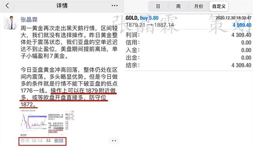Switch to the 月份 tab

(x=199, y=6)
